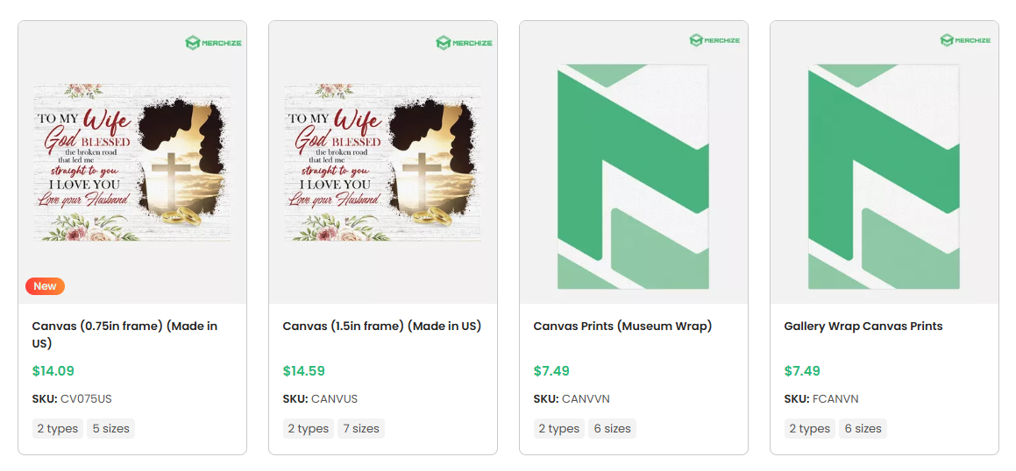Click Merchize logo on Gallery Wrap card
This screenshot has width=1016, height=471.
(x=965, y=40)
